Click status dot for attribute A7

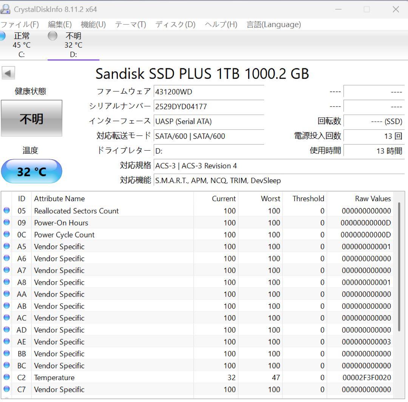point(6,270)
